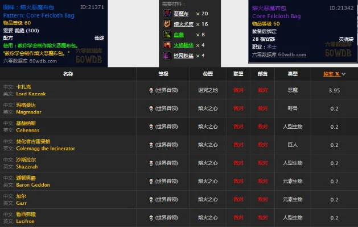The height and width of the screenshot is (227, 358).
Task: Click the skull icon in Garr row
Action: [151, 200]
